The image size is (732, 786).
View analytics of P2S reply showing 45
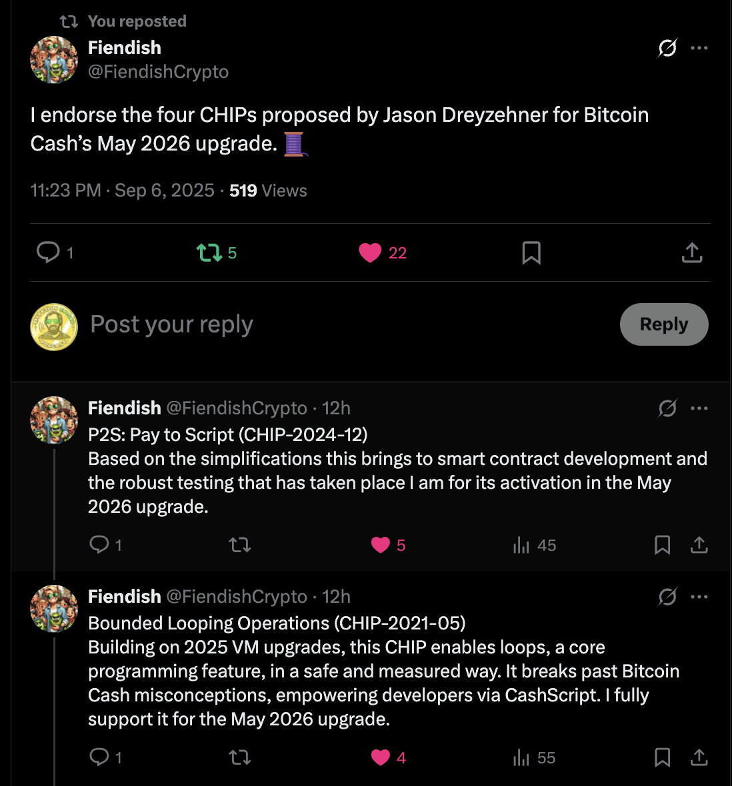pyautogui.click(x=534, y=545)
